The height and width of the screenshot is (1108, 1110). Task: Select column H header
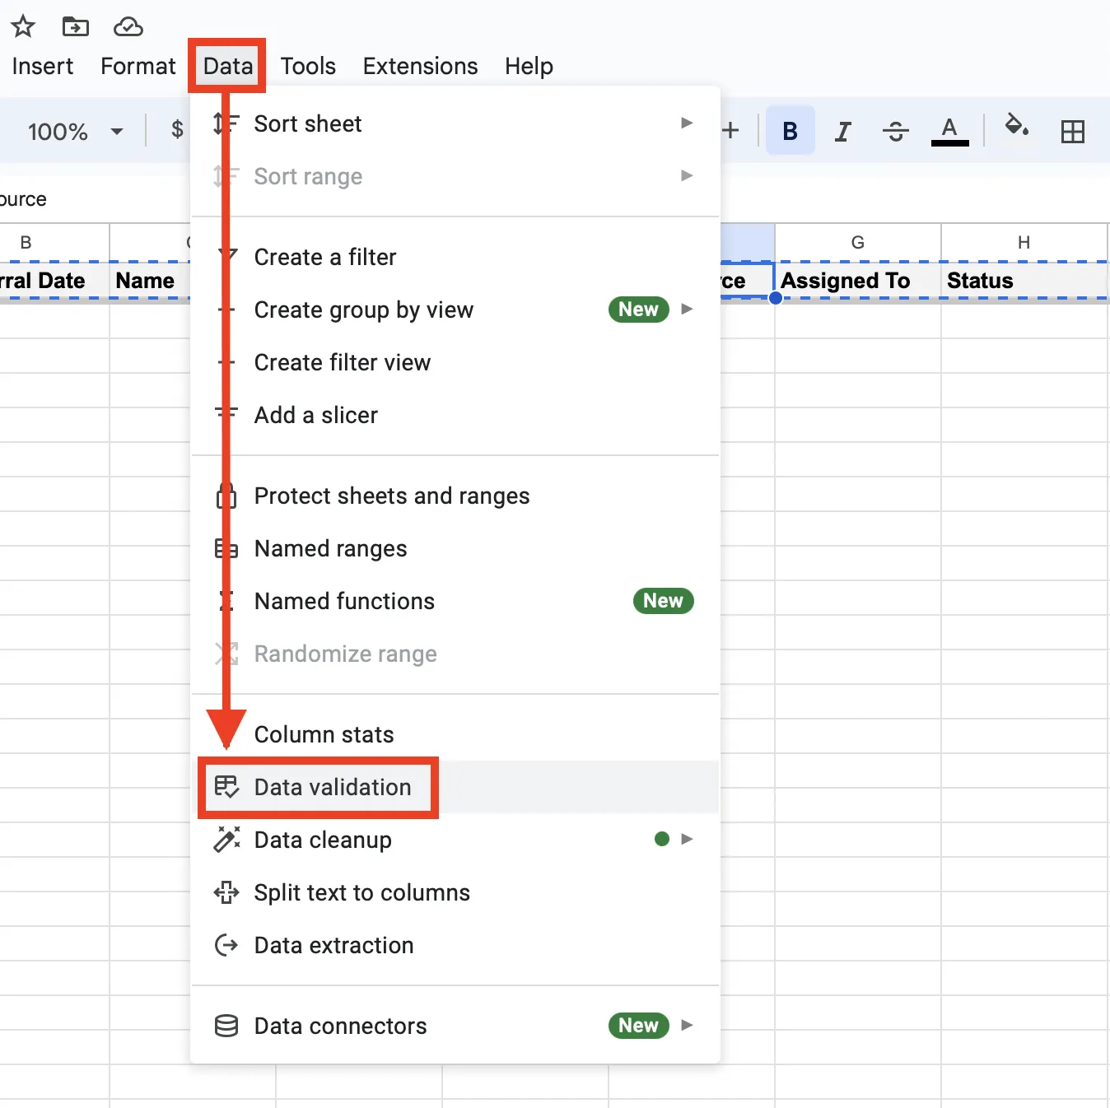1024,242
